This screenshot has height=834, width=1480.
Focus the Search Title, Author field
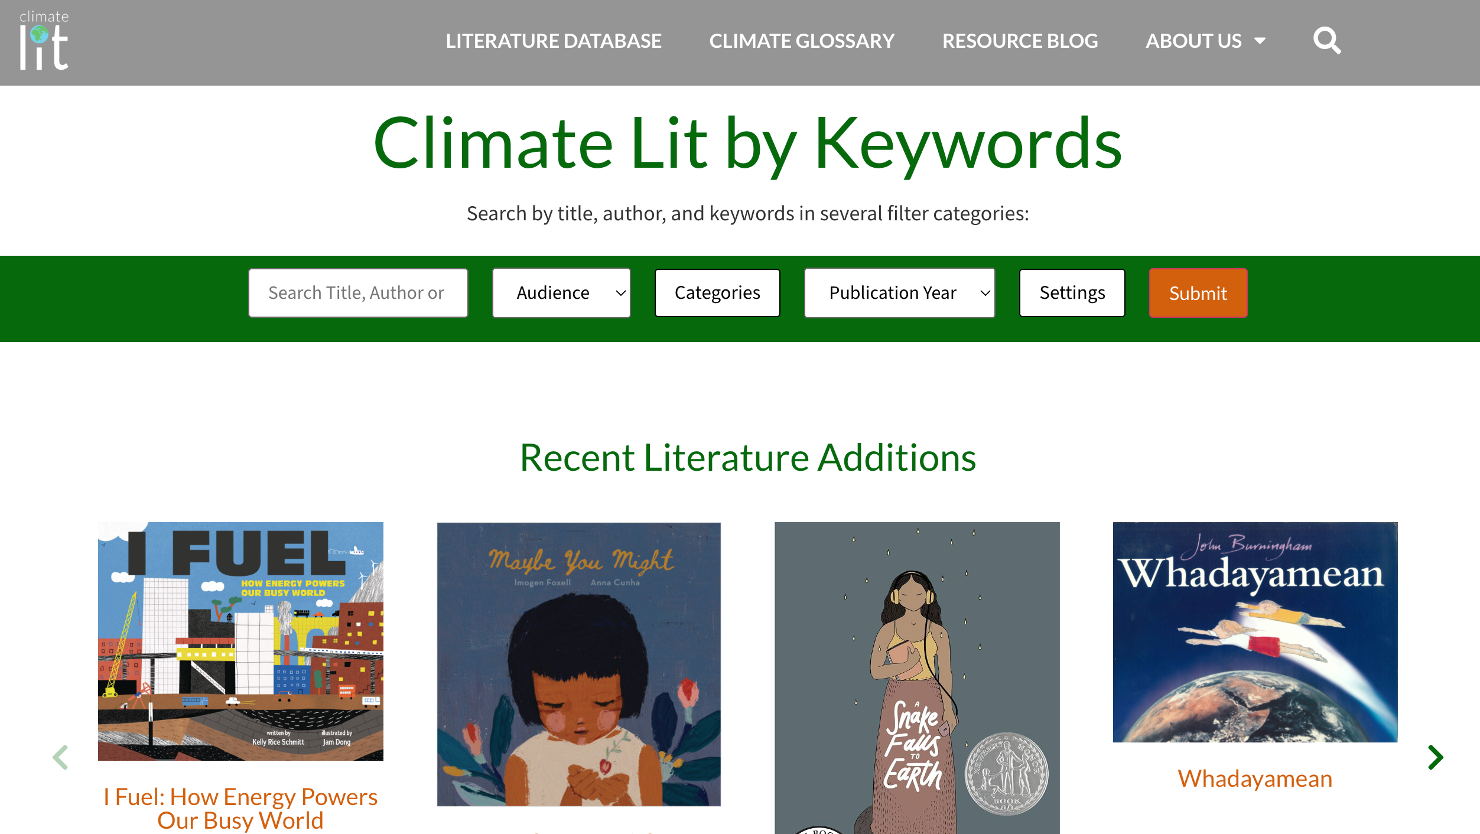[x=358, y=293]
